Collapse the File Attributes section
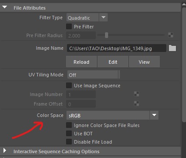Screen dimensions: 186x158 click(x=5, y=7)
